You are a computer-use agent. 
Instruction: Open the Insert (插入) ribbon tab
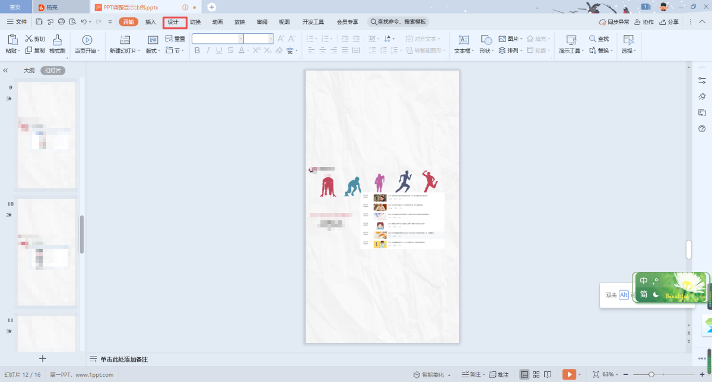(x=151, y=22)
